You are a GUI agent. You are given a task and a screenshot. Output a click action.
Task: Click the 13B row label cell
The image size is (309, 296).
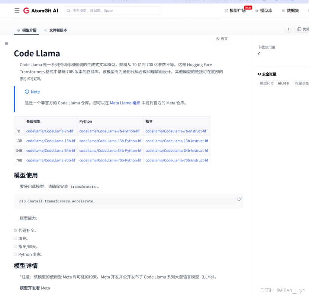click(x=19, y=141)
